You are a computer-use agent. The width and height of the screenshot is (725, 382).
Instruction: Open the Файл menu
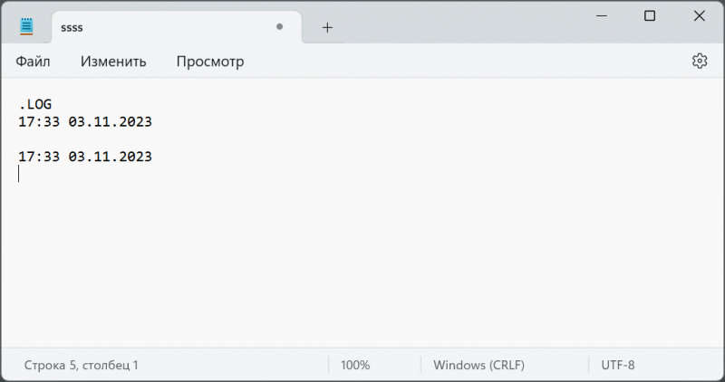[x=33, y=62]
